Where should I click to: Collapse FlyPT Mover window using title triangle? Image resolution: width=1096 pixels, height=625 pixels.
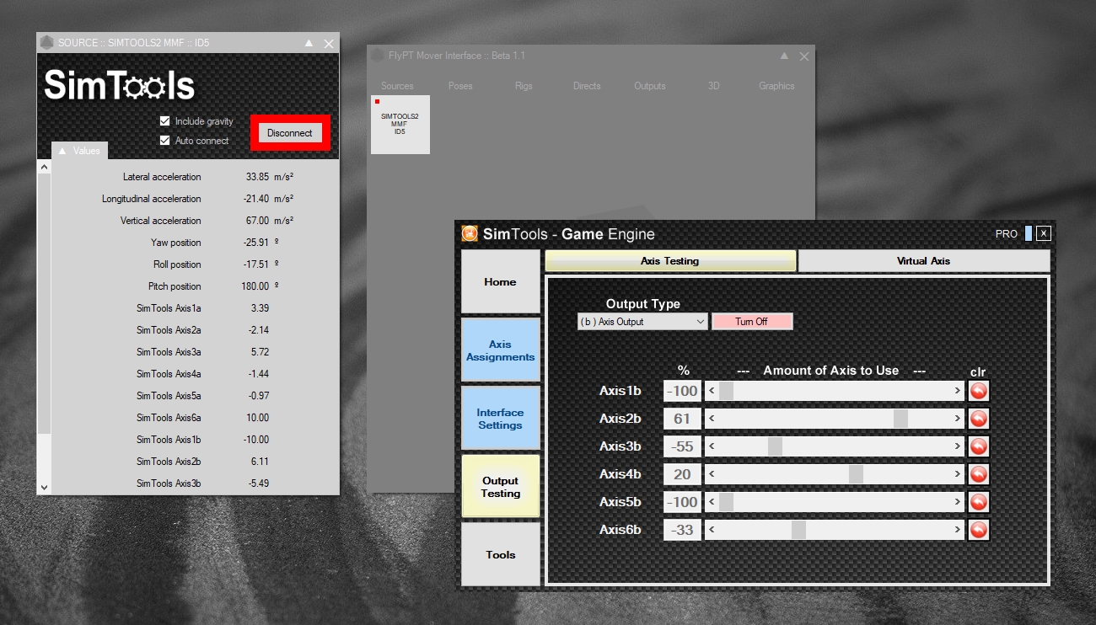click(x=784, y=56)
